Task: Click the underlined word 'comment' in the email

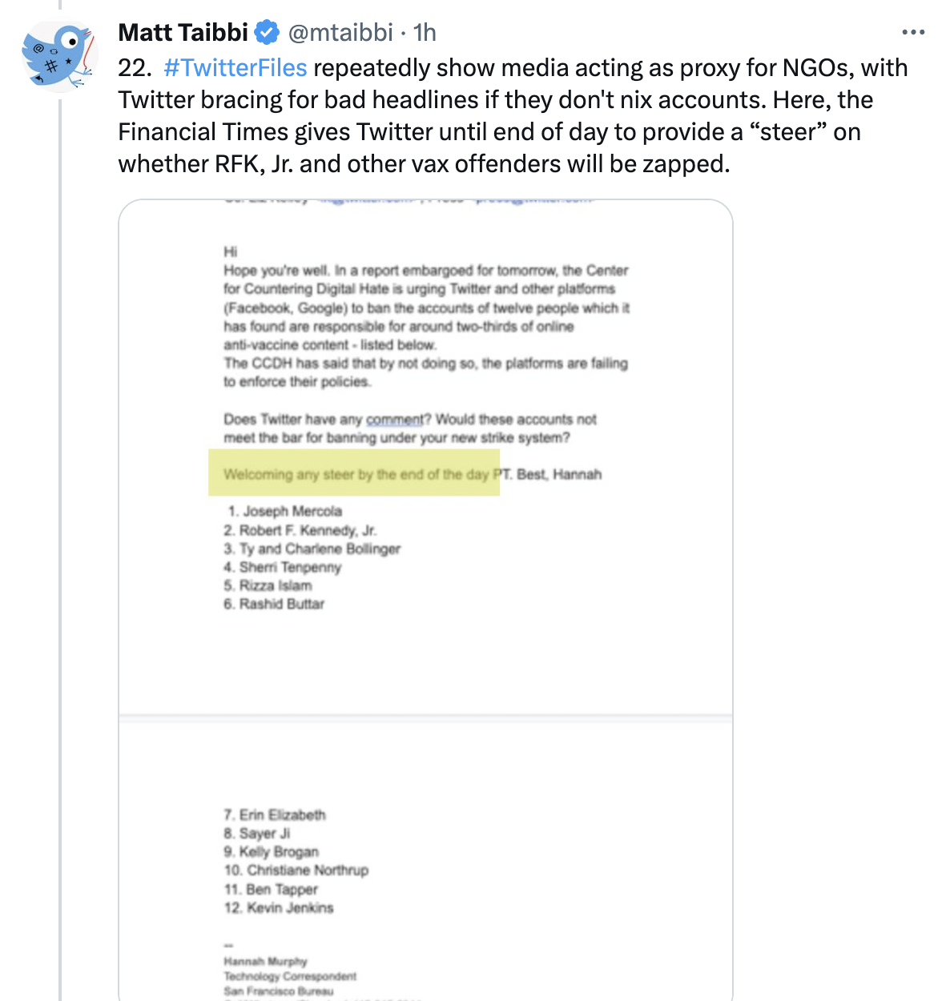Action: click(x=395, y=420)
